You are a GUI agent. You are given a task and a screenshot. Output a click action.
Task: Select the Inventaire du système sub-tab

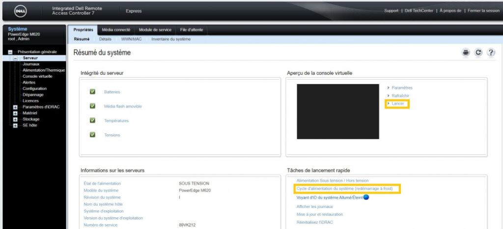[171, 39]
